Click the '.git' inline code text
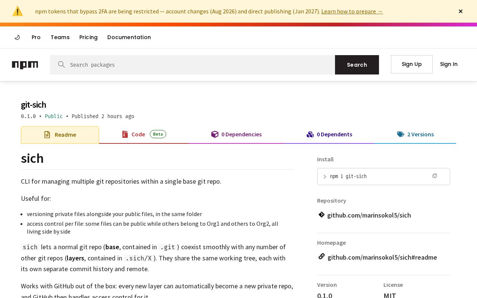 [168, 247]
